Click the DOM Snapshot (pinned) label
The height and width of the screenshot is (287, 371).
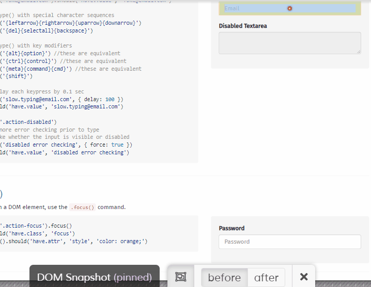pyautogui.click(x=94, y=277)
